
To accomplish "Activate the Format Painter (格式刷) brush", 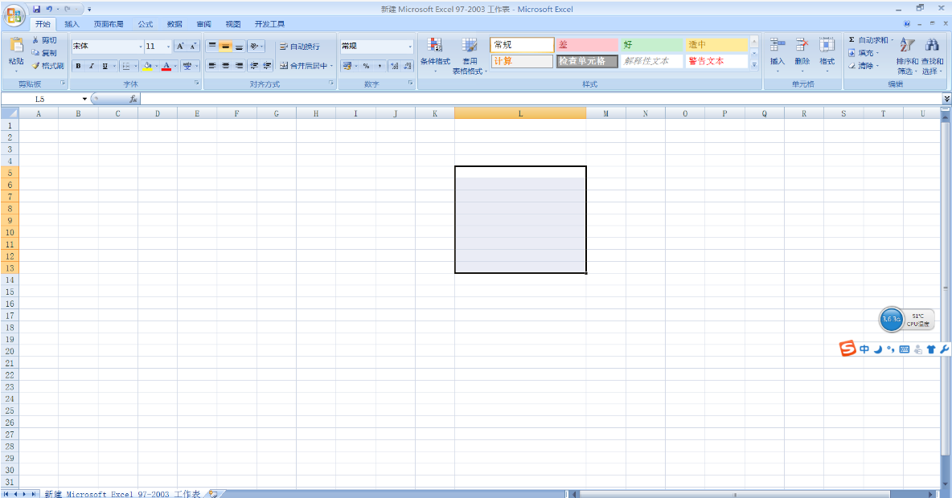I will coord(48,66).
